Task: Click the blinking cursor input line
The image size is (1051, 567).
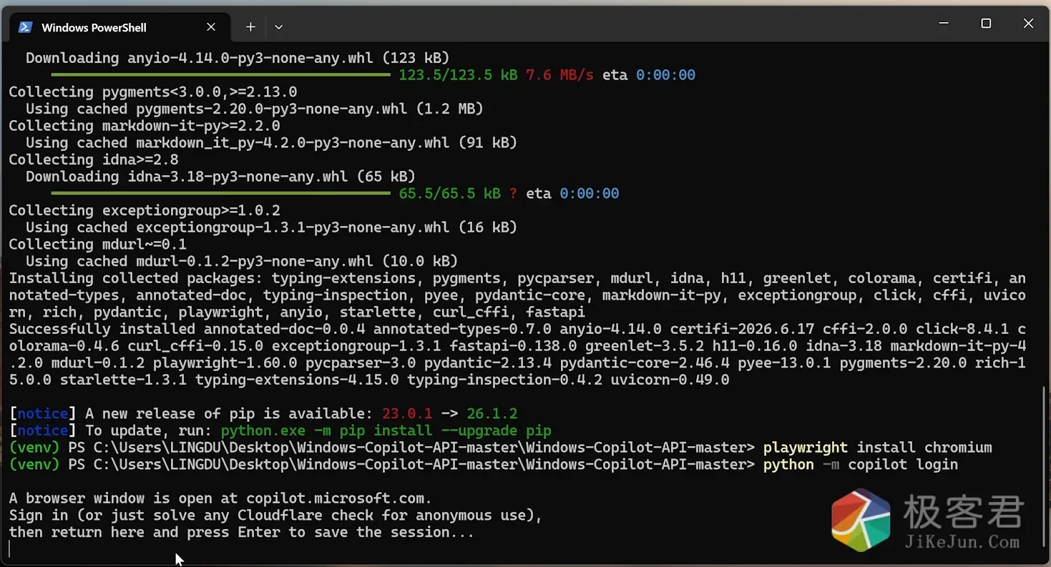Action: [x=10, y=549]
